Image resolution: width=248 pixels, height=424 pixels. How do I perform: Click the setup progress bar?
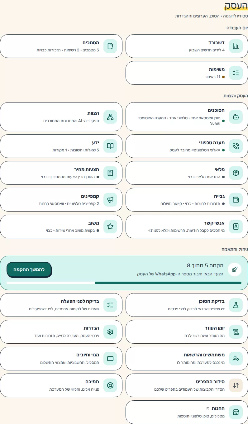[124, 283]
